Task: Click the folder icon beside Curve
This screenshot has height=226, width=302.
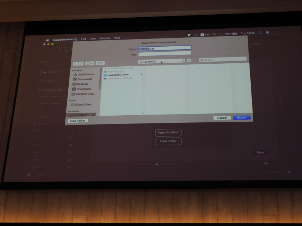Action: (71, 145)
